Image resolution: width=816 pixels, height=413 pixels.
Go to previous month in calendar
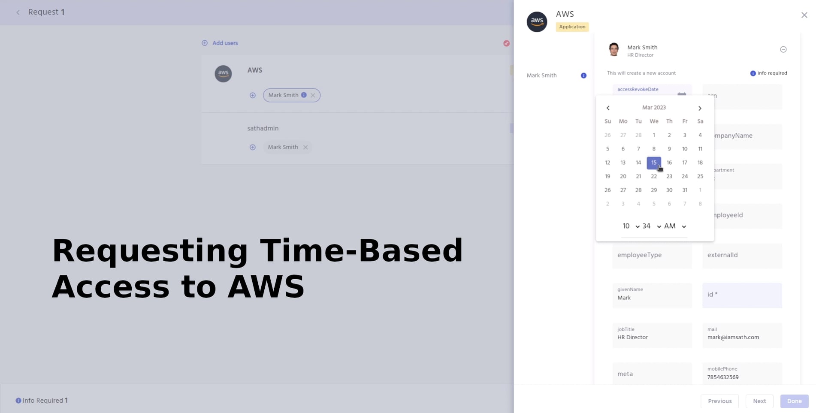coord(608,108)
